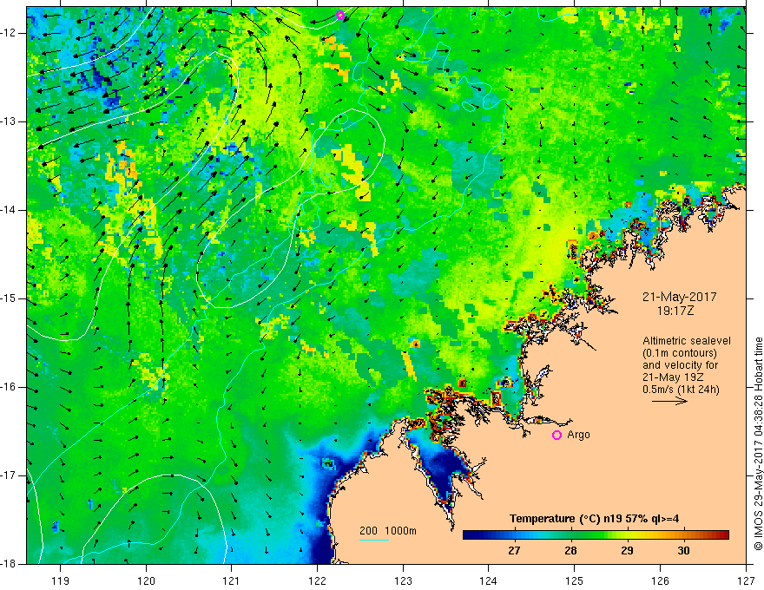This screenshot has height=590, width=764.
Task: Click the magenta float circle near top edge
Action: (340, 15)
